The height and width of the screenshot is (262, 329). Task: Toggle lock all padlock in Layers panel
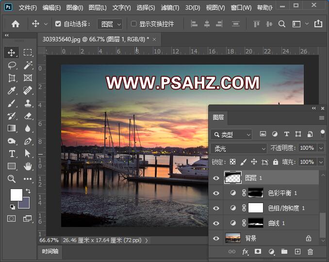click(x=276, y=162)
